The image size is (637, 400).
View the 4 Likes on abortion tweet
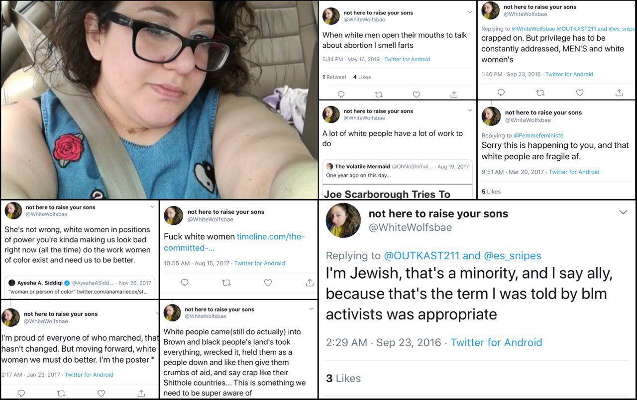click(362, 77)
